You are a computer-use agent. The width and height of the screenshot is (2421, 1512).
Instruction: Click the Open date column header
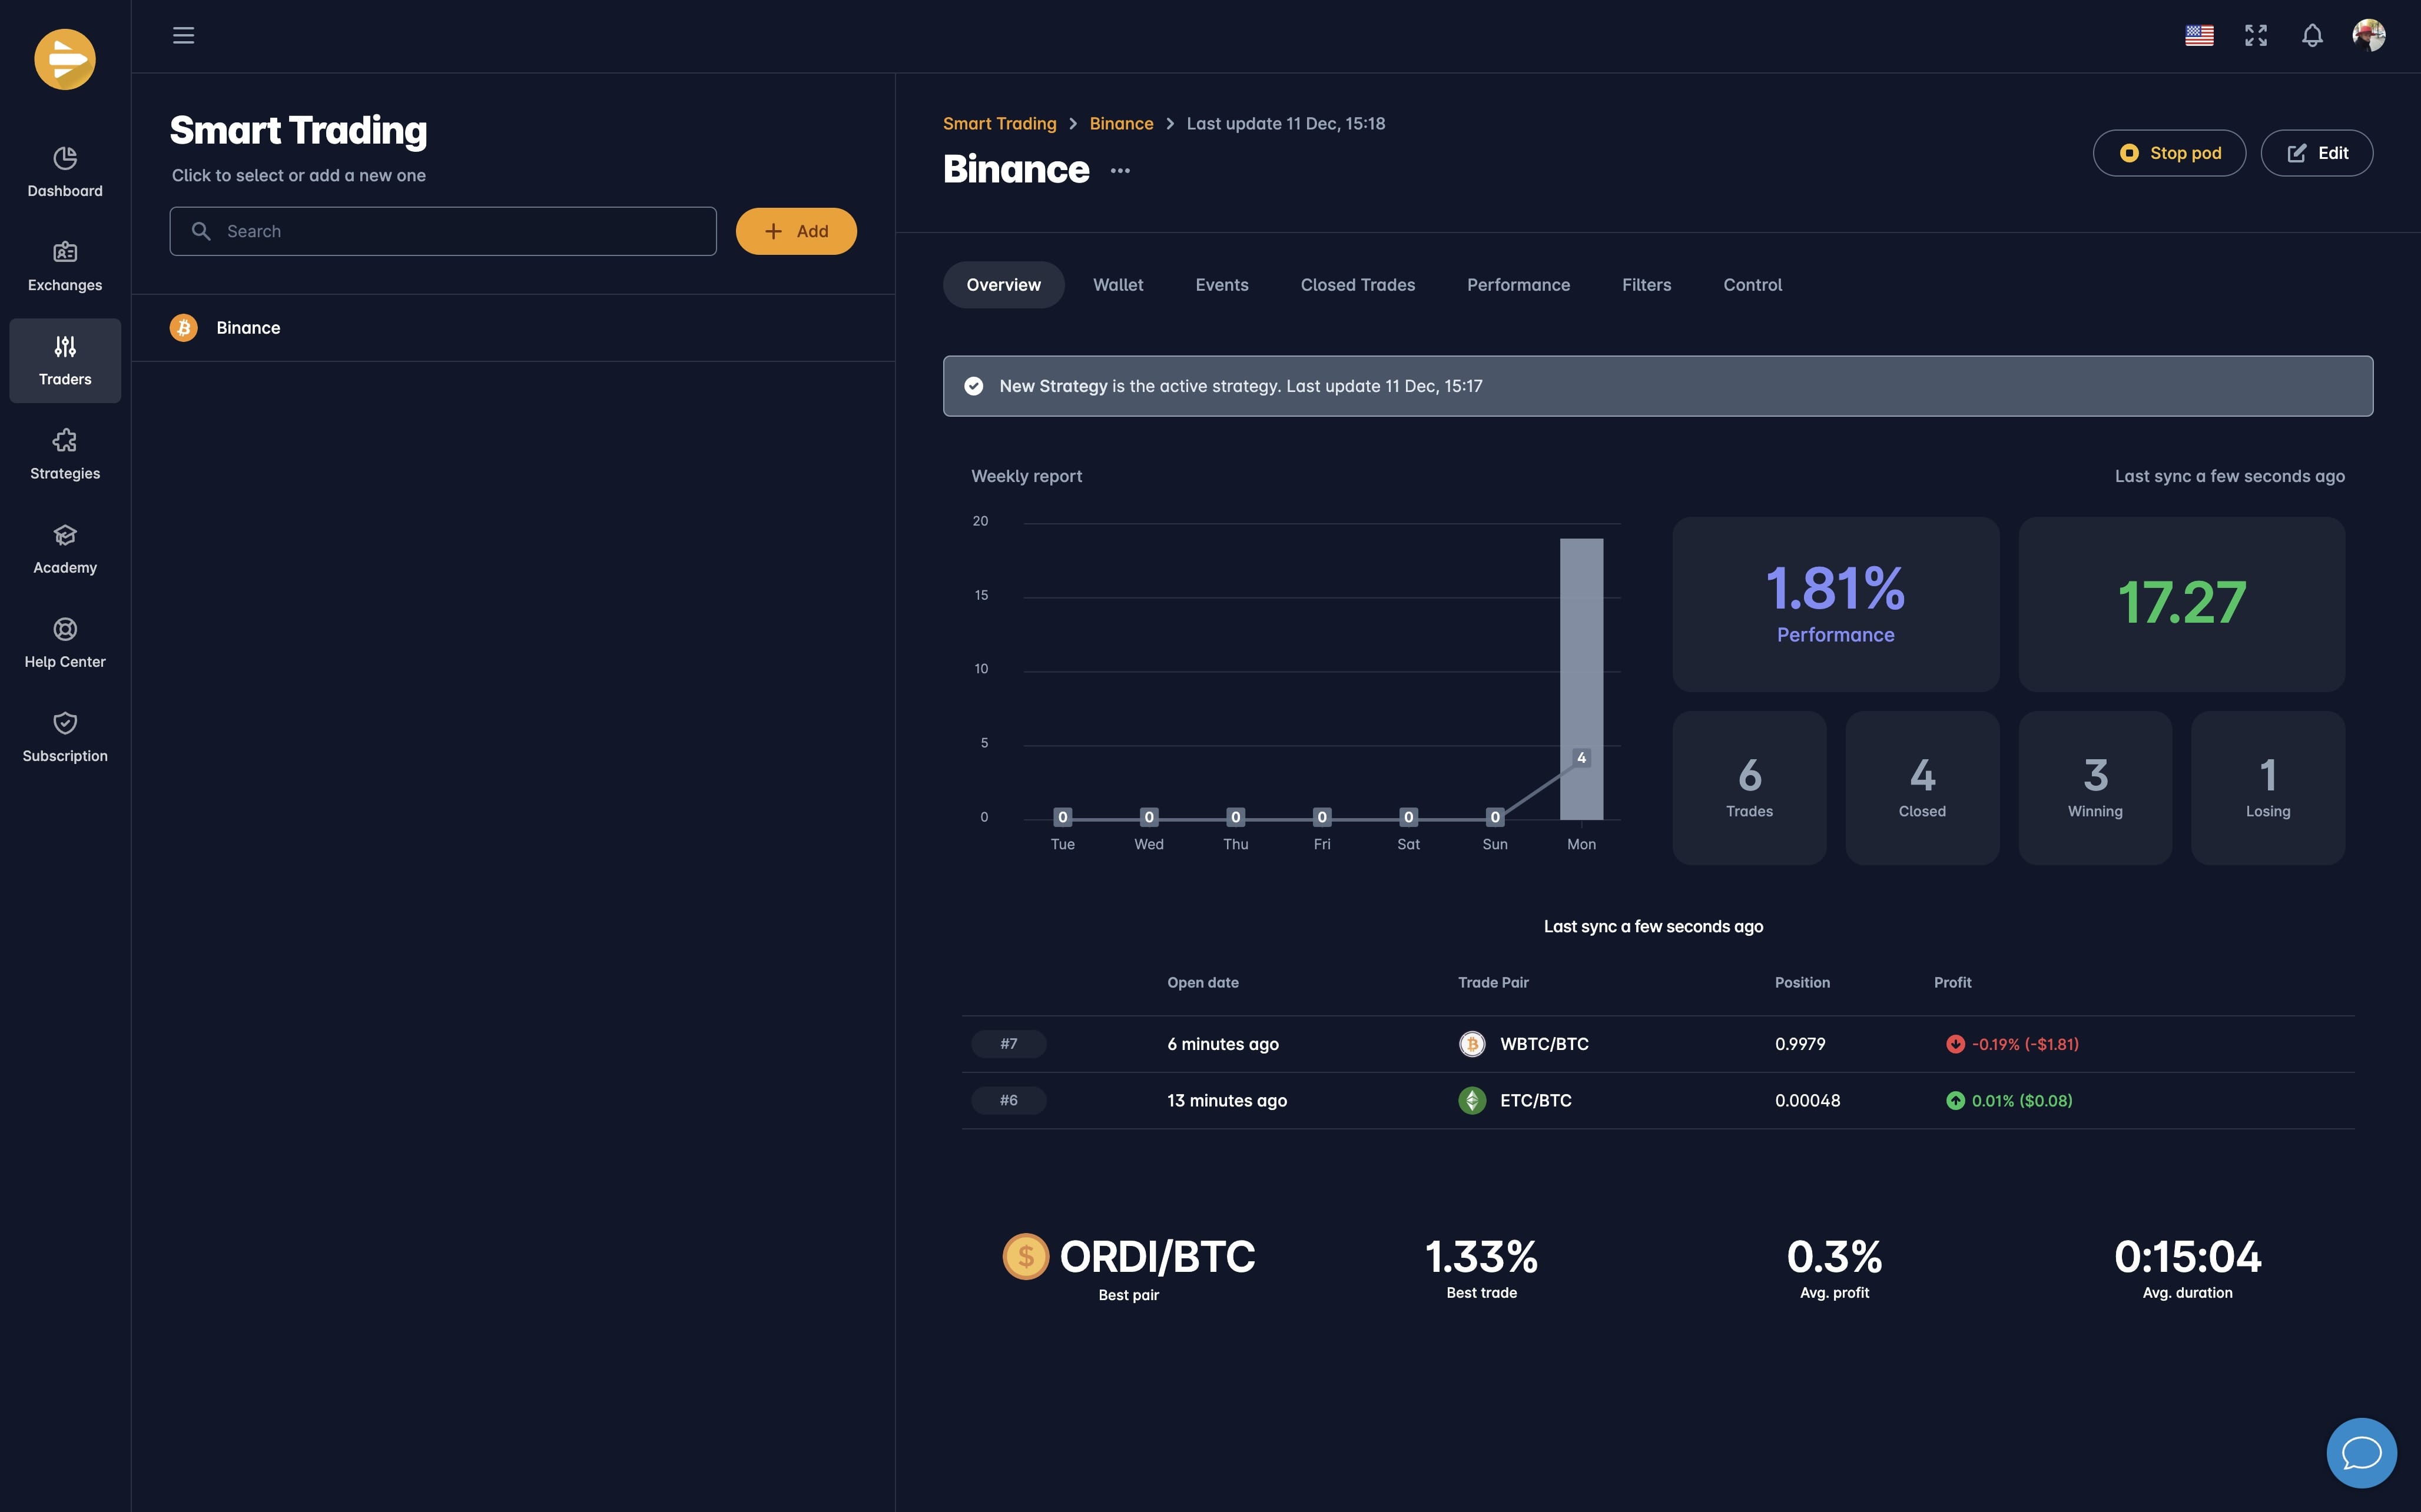tap(1202, 983)
